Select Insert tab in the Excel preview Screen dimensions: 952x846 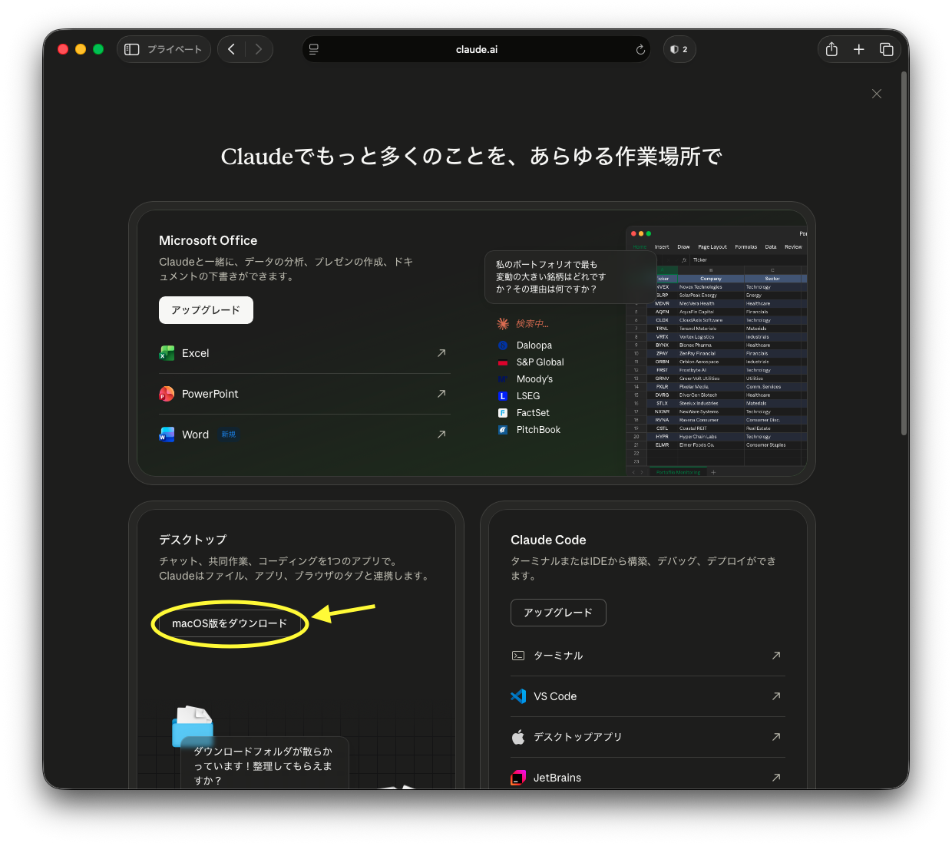point(662,247)
